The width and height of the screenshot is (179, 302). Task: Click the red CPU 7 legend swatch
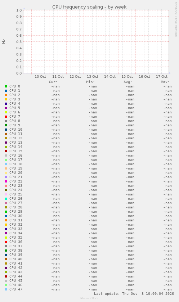[6, 117]
